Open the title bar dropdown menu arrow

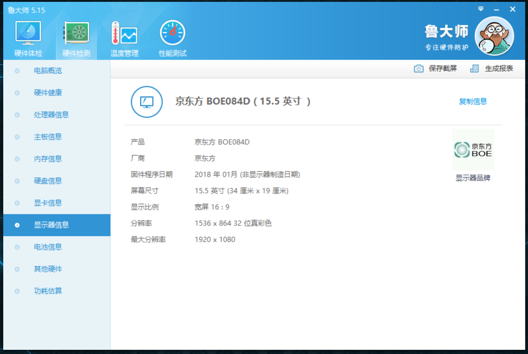pos(481,9)
